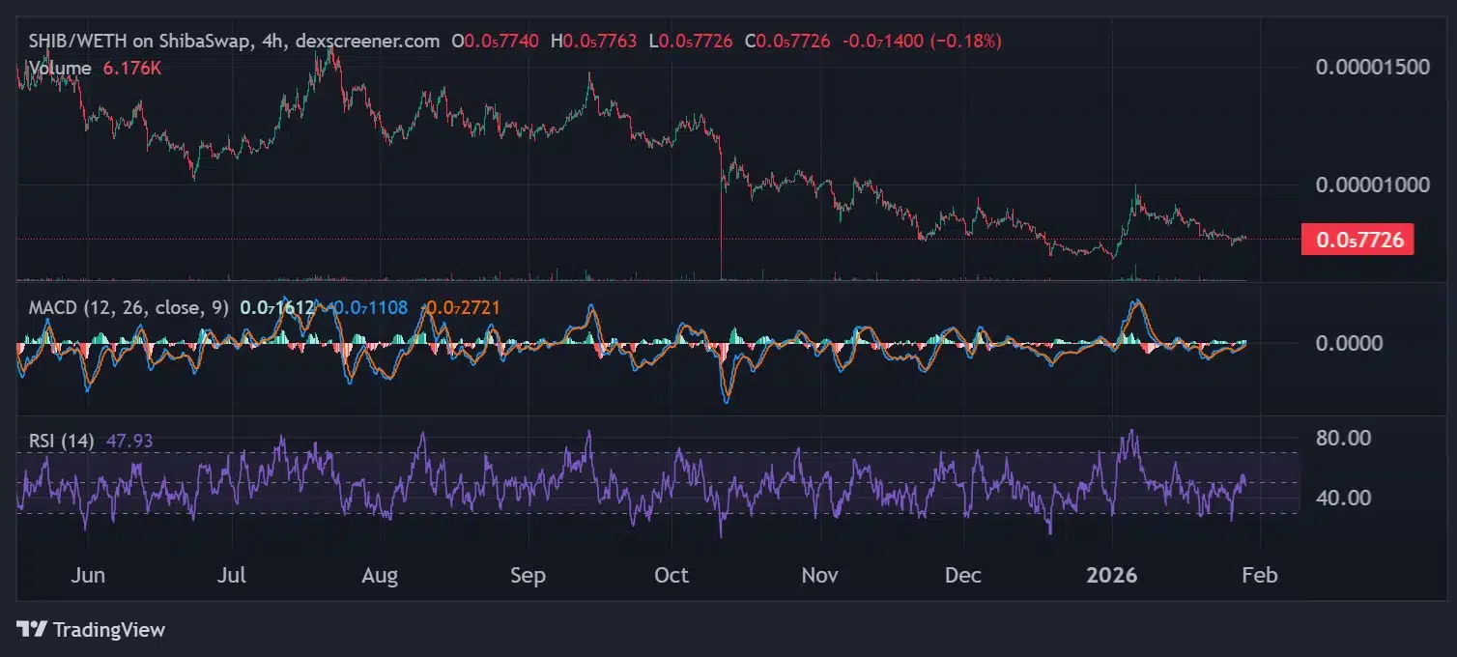Toggle the RSI value 47.93 display
The width and height of the screenshot is (1457, 657).
click(129, 440)
